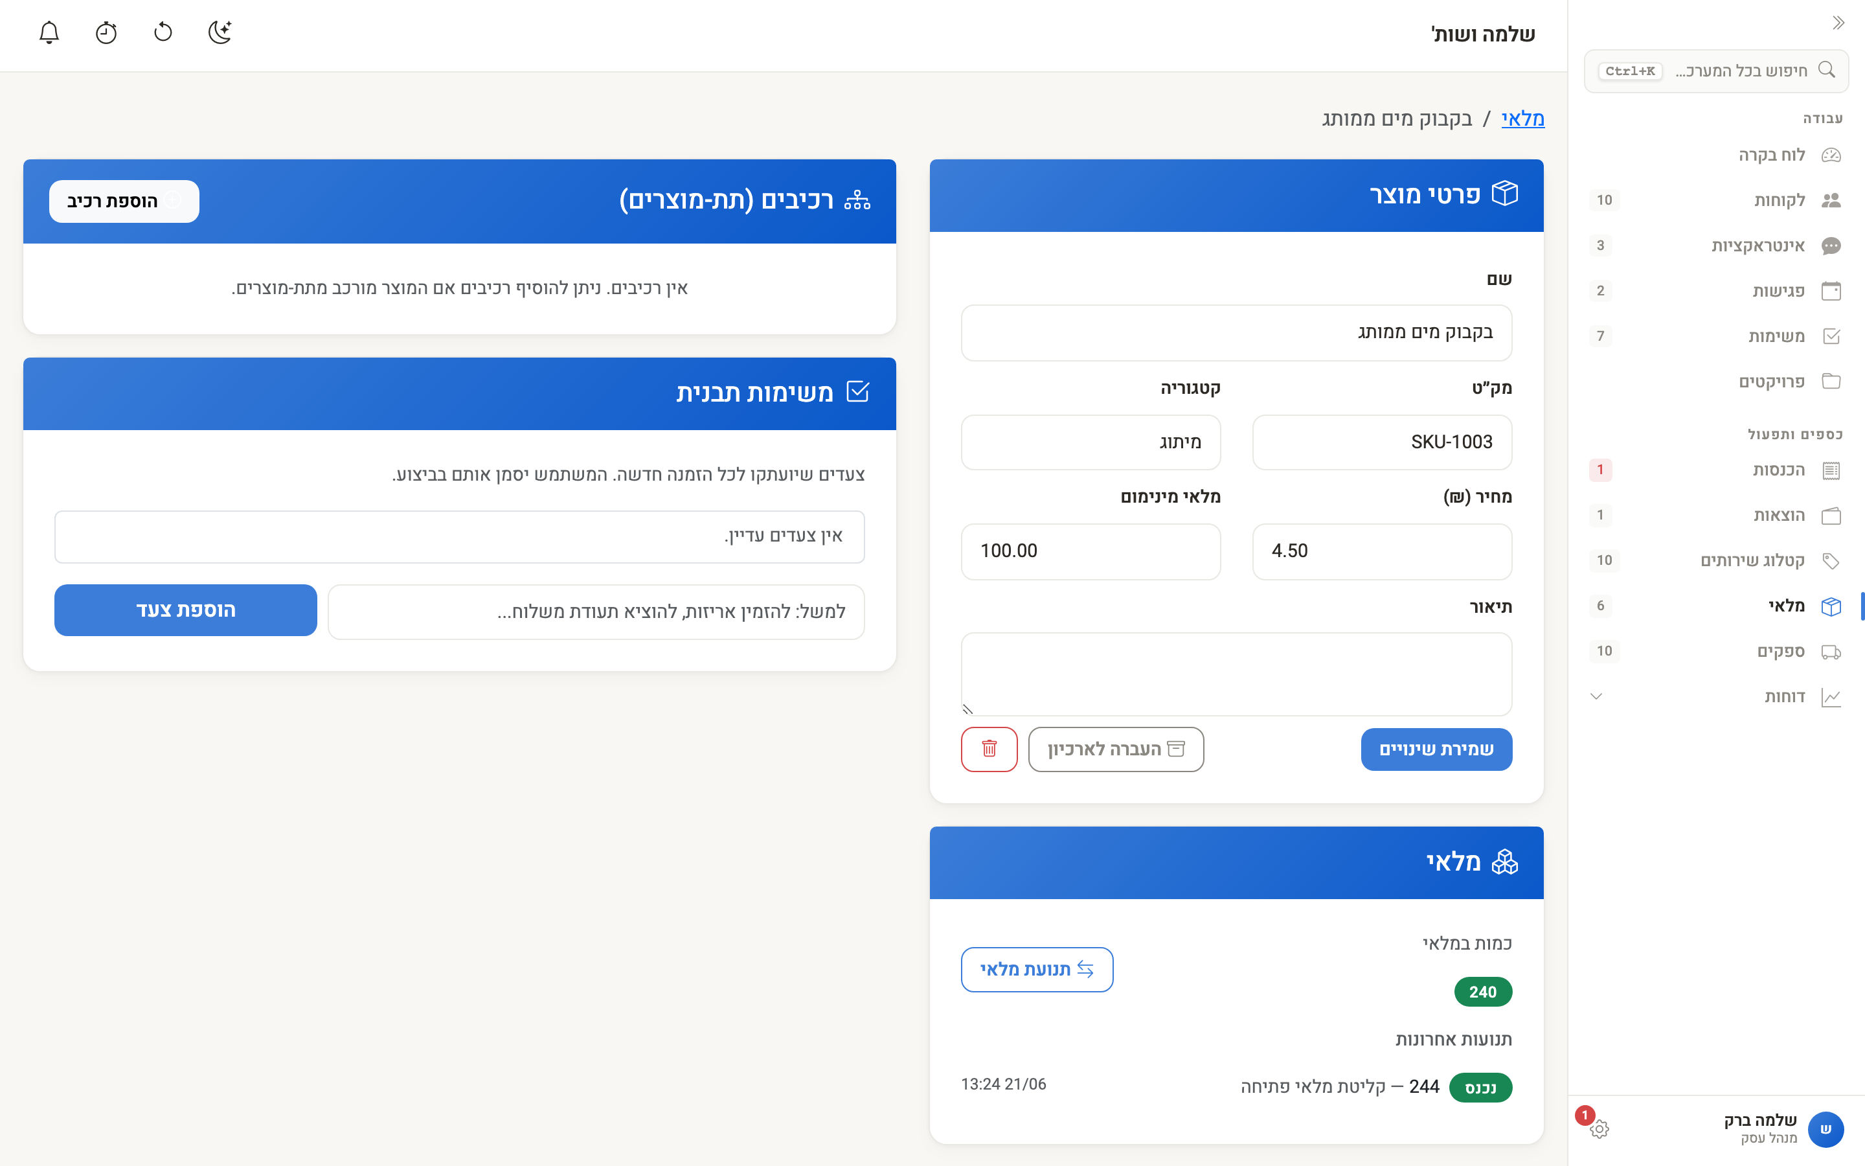Click the refresh icon in top bar
Viewport: 1865px width, 1166px height.
tap(163, 32)
